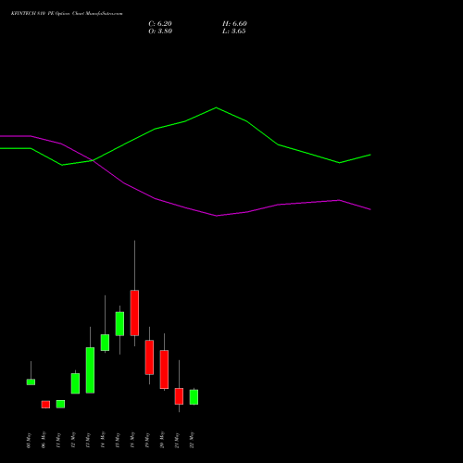Click the 15 May date label
This screenshot has width=463, height=463.
(x=118, y=441)
